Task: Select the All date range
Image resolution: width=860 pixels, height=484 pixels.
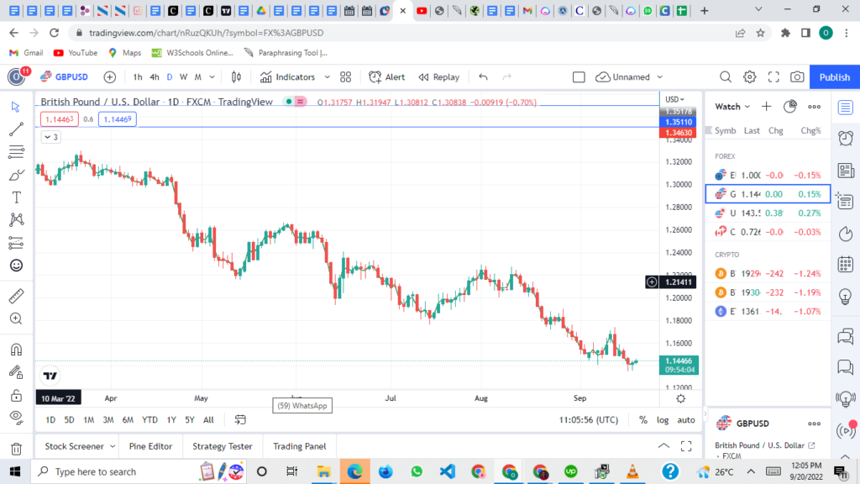Action: 208,420
